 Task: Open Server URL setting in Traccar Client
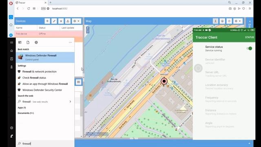tap(224, 74)
